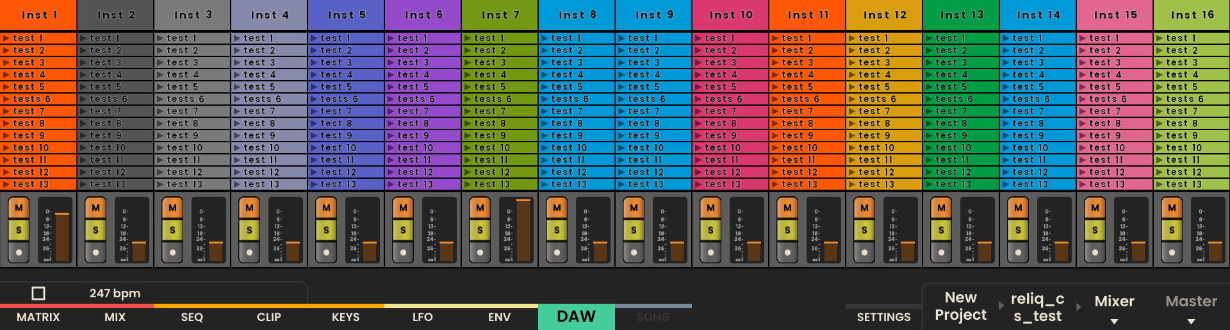1230x330 pixels.
Task: Click record dot on Inst 14 strip
Action: 1018,252
